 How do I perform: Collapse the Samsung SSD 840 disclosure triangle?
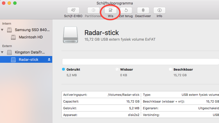(x=2, y=30)
